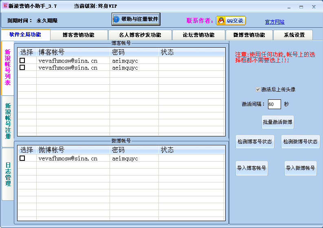The width and height of the screenshot is (323, 228).
Task: Minimize the window
Action: point(289,7)
